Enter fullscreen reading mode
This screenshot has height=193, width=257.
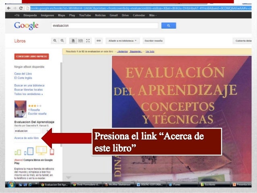click(88, 41)
